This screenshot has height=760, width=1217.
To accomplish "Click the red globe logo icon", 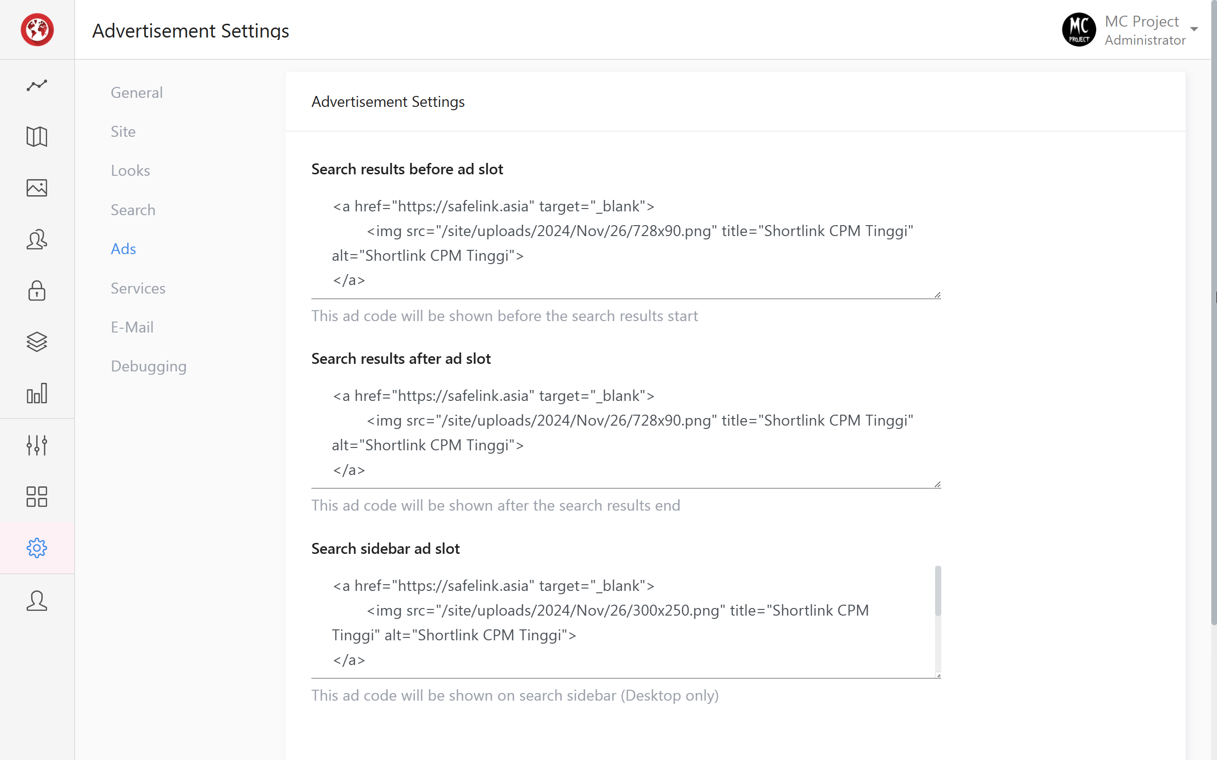I will (x=37, y=29).
